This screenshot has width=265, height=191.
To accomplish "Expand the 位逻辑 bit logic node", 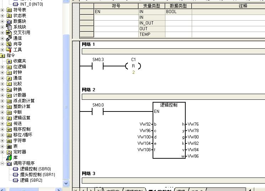I will tap(3, 67).
